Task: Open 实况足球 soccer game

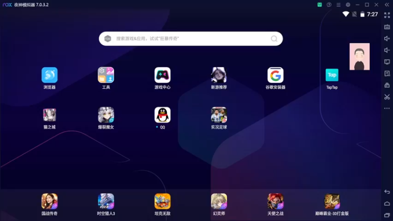Action: (x=219, y=115)
